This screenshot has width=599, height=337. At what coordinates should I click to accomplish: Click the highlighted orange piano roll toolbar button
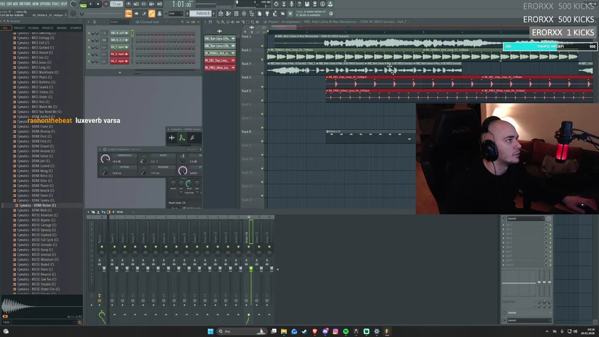(x=129, y=14)
